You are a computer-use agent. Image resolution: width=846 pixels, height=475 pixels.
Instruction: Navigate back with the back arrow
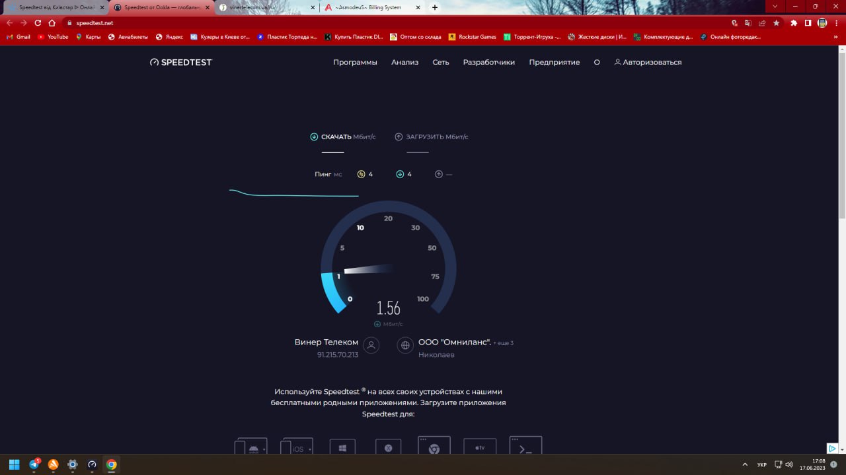click(x=9, y=22)
